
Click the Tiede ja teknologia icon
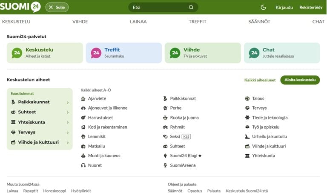pyautogui.click(x=247, y=117)
